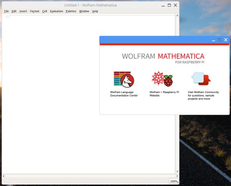Viewport: 231px width, 186px height.
Task: Click the Wolfram Community speech bubbles icon
Action: 201,79
